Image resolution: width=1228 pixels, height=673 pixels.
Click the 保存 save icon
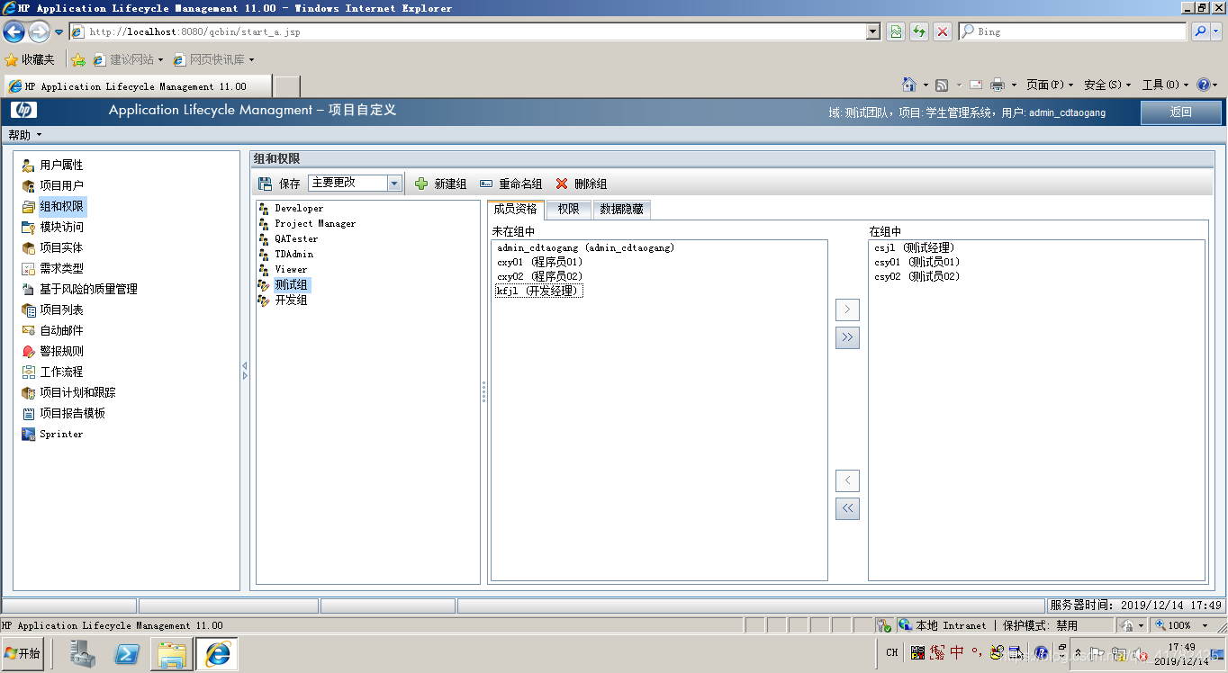(x=265, y=184)
